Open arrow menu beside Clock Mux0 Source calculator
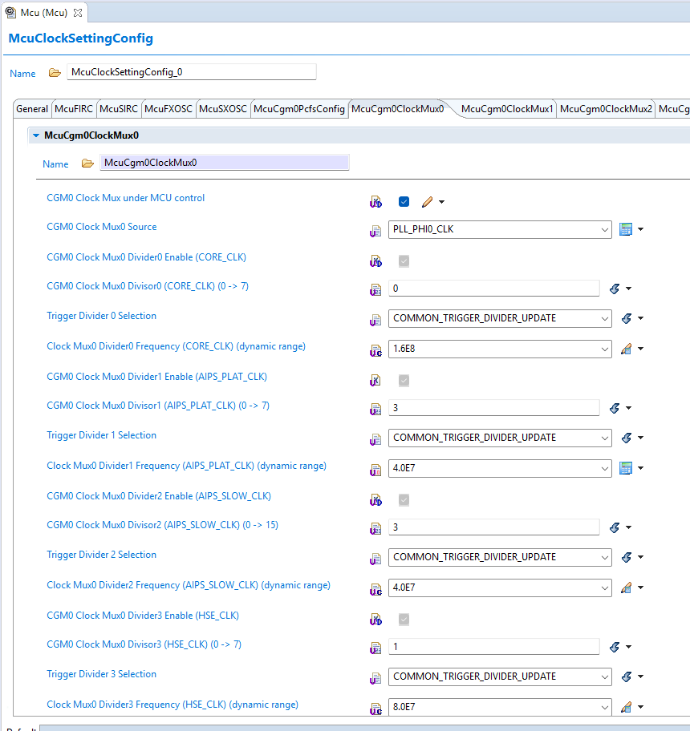The width and height of the screenshot is (690, 731). pyautogui.click(x=640, y=229)
